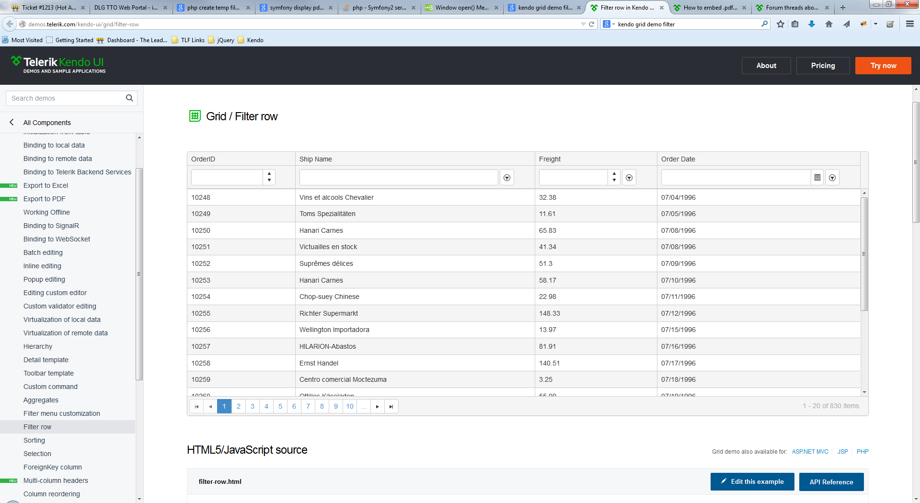The image size is (920, 503).
Task: Click the sidebar demo list scrollbar
Action: point(139,274)
